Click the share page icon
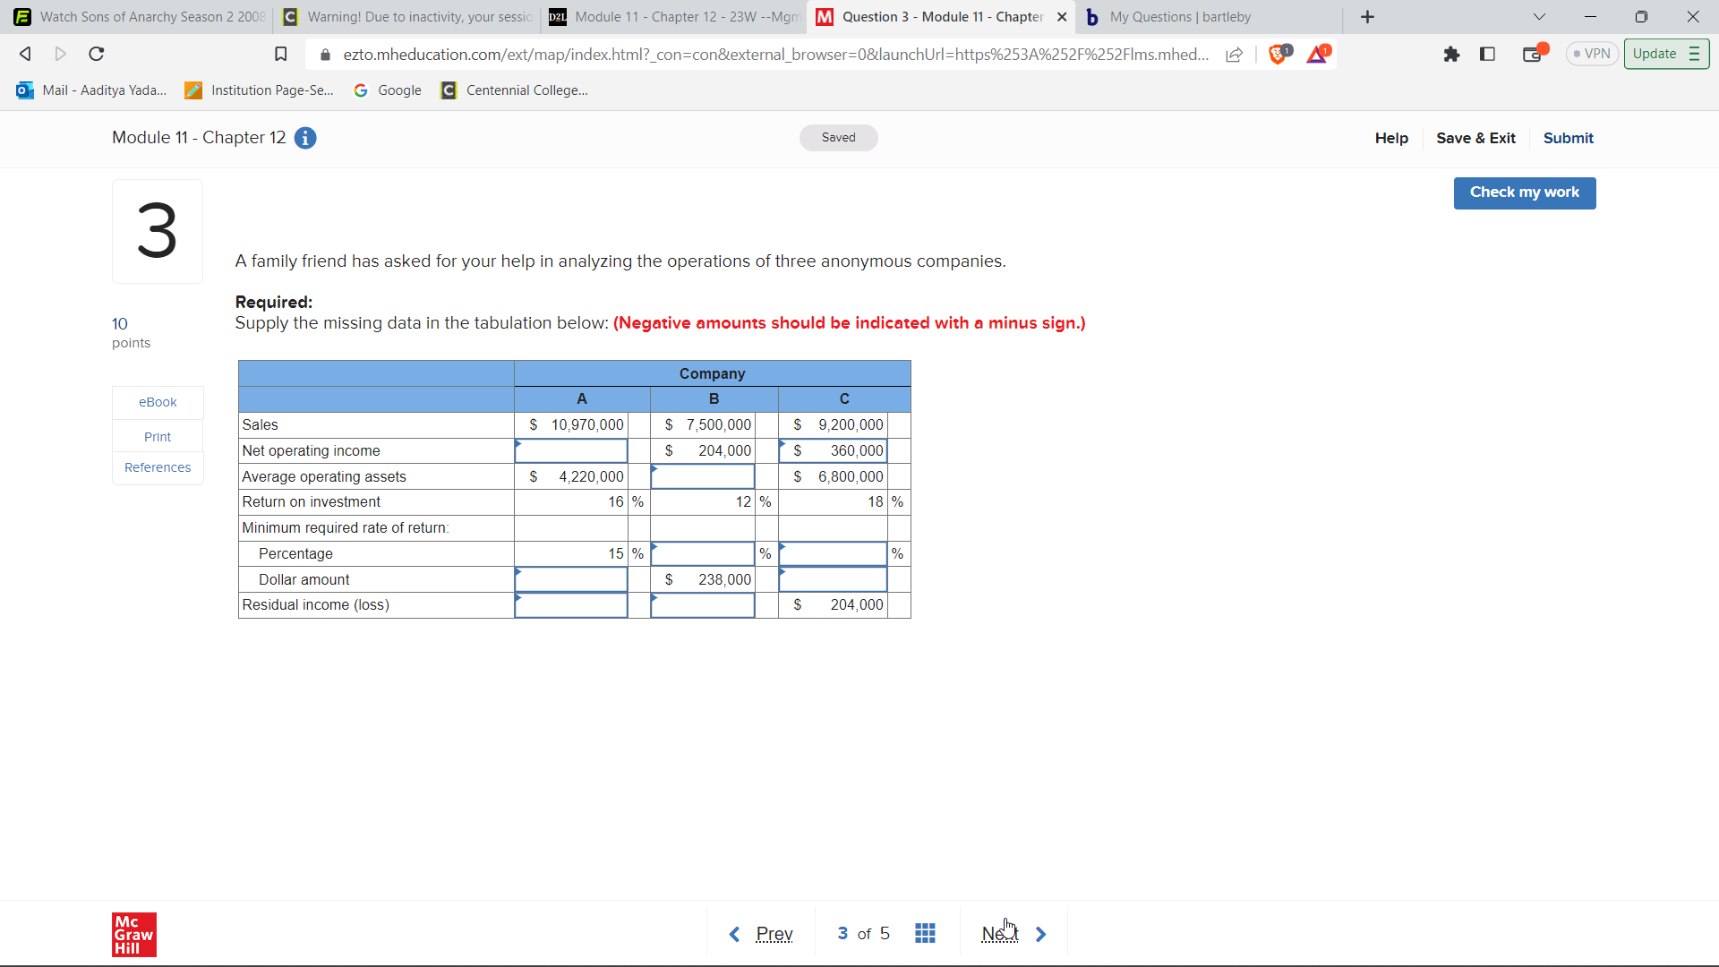Image resolution: width=1719 pixels, height=967 pixels. tap(1234, 55)
